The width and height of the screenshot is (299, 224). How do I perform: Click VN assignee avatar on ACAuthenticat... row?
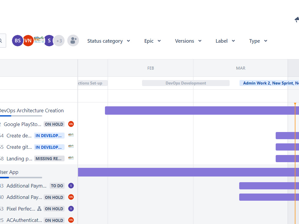pos(71,220)
